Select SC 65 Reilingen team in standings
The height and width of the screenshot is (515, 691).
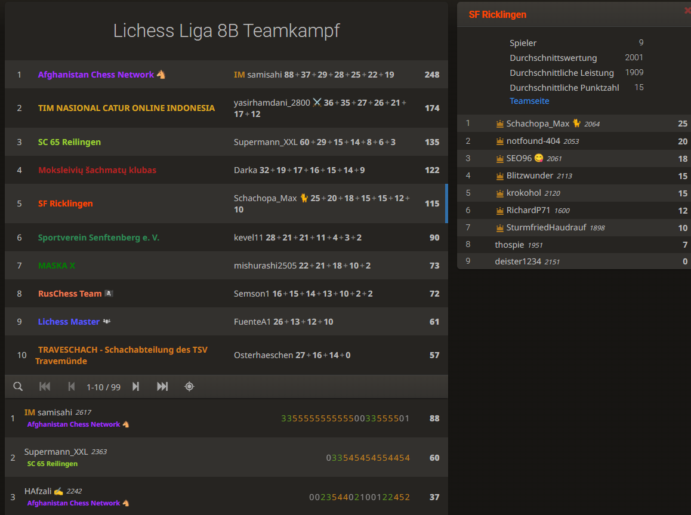coord(226,142)
